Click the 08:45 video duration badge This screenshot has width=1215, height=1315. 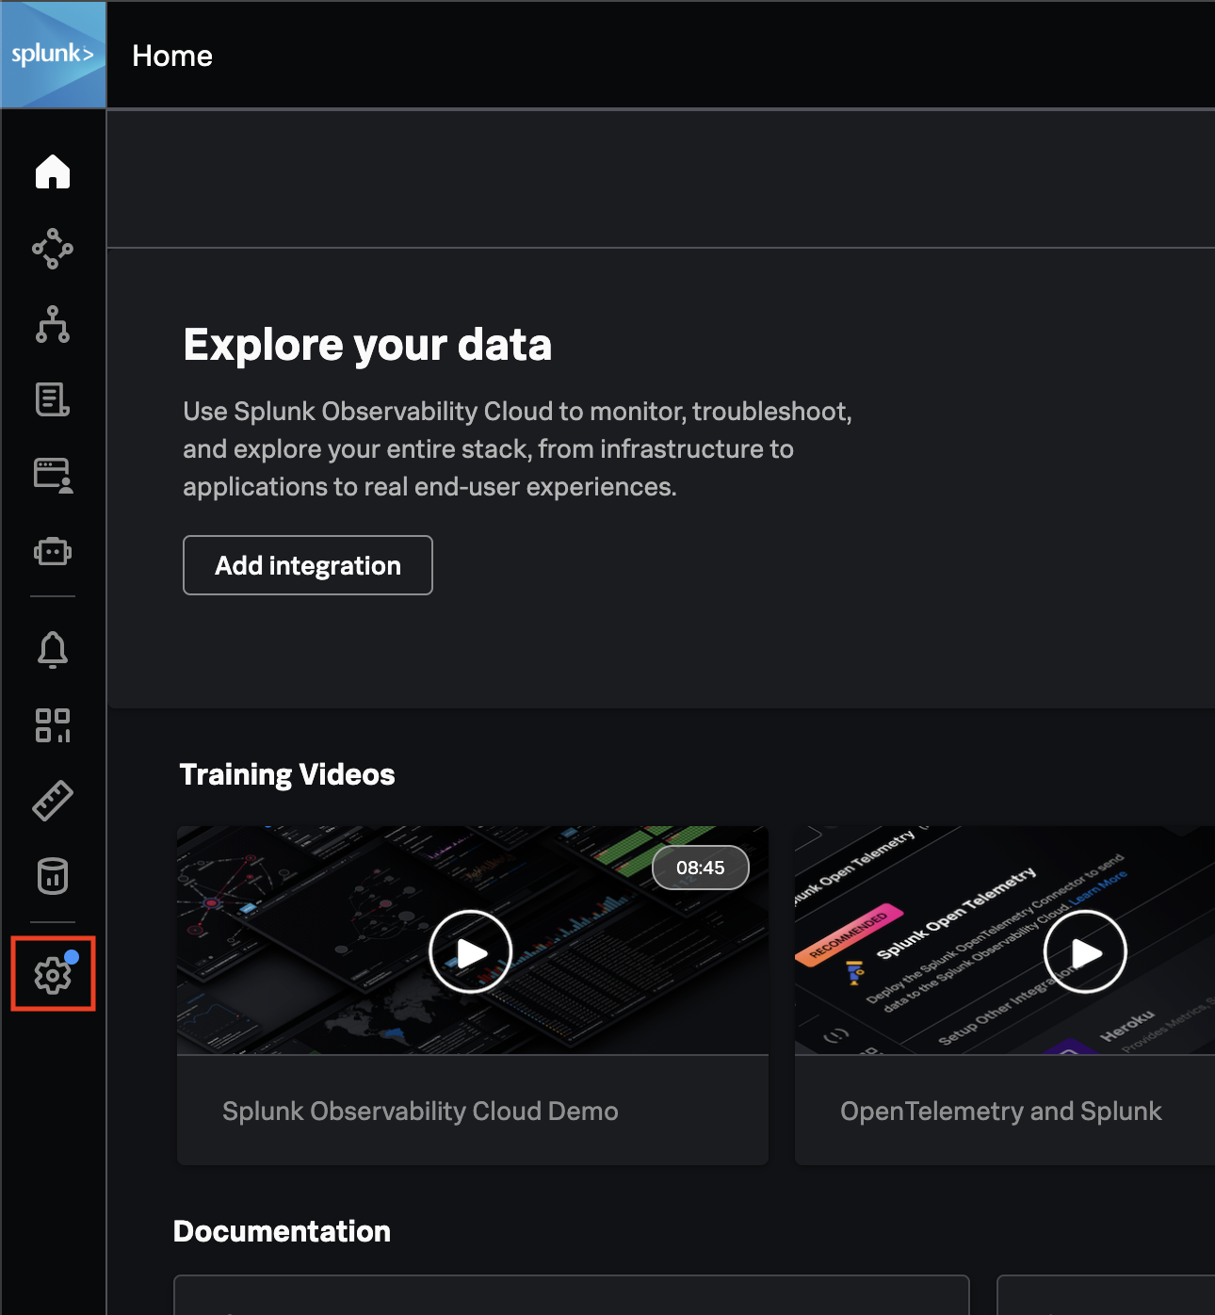click(701, 868)
